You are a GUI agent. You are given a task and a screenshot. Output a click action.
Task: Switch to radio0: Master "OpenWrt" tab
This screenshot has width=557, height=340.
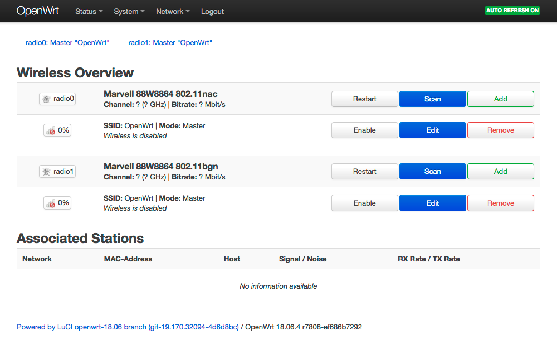tap(67, 43)
